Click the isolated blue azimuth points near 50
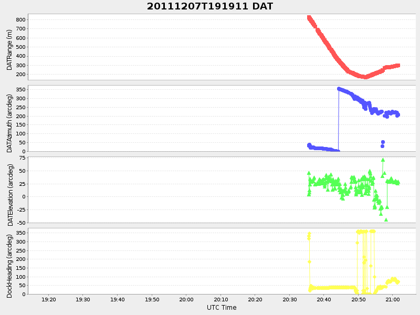Viewport: 420px width, 315px height. coord(383,143)
